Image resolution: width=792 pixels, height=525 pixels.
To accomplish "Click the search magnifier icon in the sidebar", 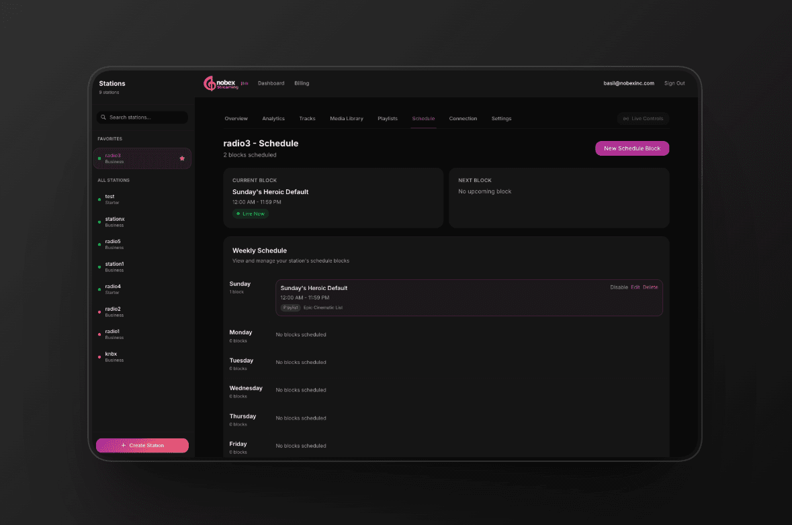I will pos(103,117).
